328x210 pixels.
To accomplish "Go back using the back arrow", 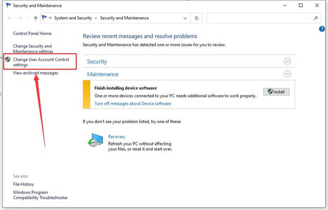I will click(x=9, y=18).
